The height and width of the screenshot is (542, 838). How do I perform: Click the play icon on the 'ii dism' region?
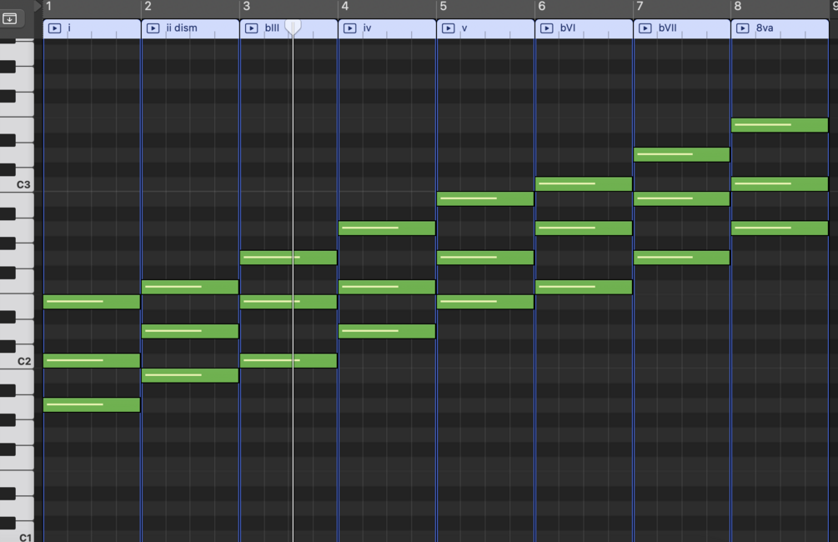tap(153, 28)
